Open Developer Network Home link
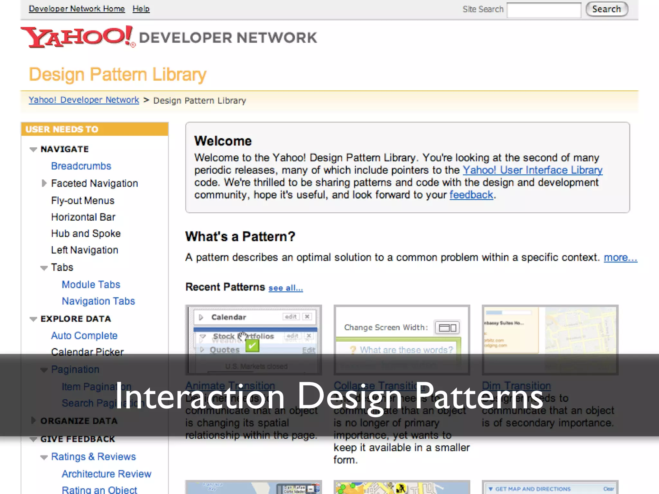The image size is (659, 494). [77, 9]
